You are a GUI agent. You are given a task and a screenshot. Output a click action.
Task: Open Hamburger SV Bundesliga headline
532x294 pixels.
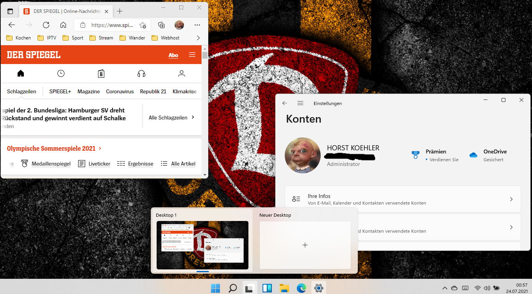63,114
